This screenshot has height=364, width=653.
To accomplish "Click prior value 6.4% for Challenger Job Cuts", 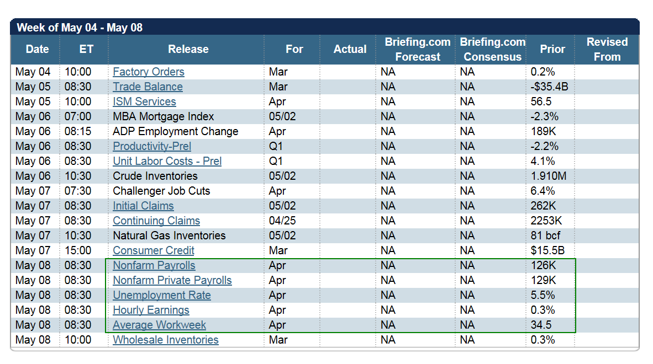I will pos(543,191).
